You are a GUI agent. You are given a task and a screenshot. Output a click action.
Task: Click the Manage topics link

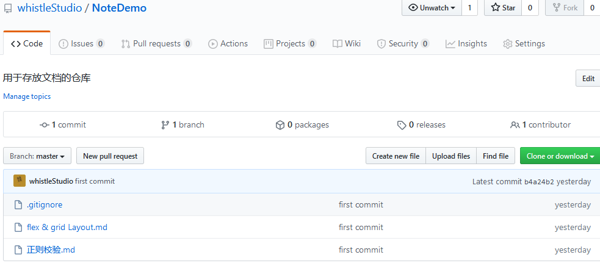(27, 96)
